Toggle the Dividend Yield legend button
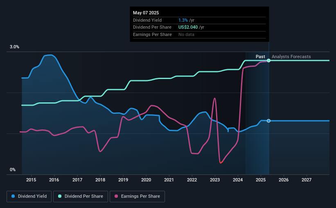Screen dimensions: 336x208 click(x=29, y=197)
